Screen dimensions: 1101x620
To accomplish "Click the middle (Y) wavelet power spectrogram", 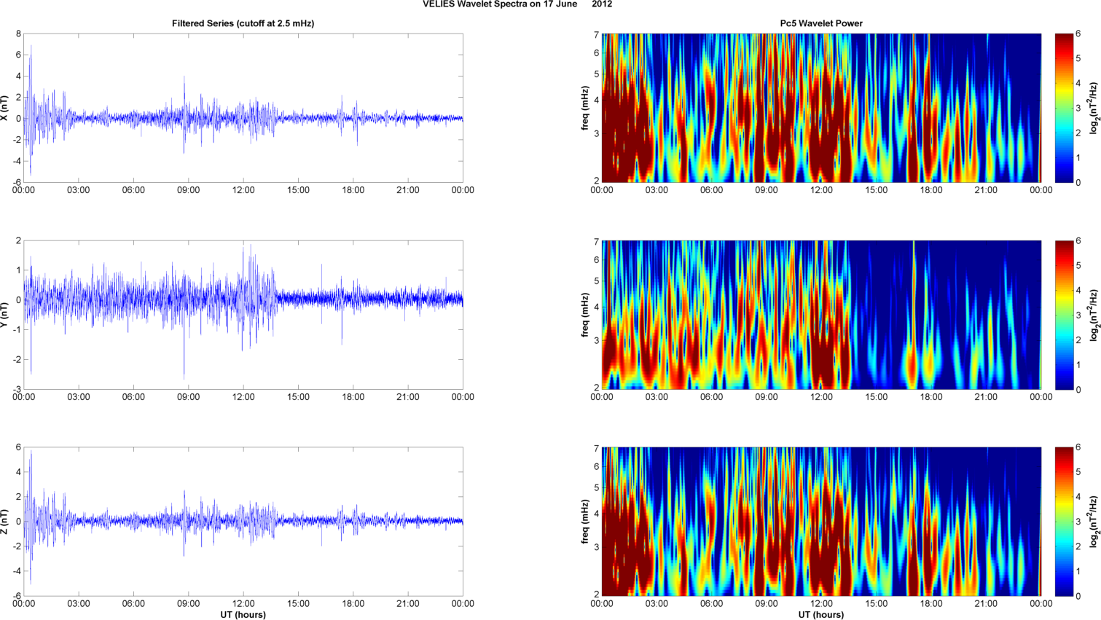I will (821, 315).
